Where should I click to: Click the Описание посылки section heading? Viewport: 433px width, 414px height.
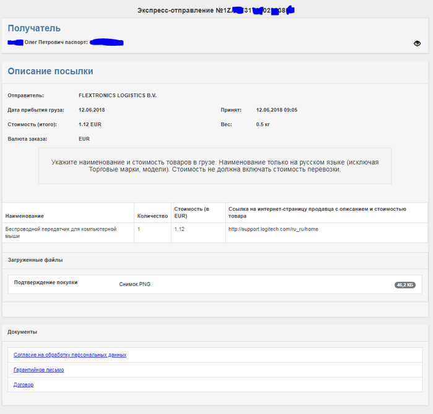[x=50, y=71]
